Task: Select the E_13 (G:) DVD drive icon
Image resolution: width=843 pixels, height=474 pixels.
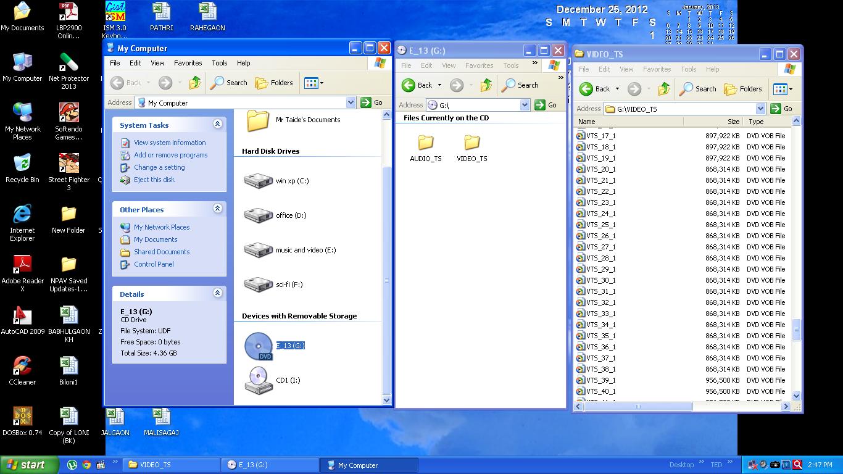Action: 259,346
